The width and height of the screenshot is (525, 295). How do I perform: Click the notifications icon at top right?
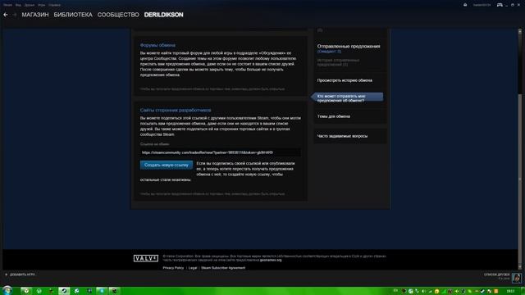[465, 5]
